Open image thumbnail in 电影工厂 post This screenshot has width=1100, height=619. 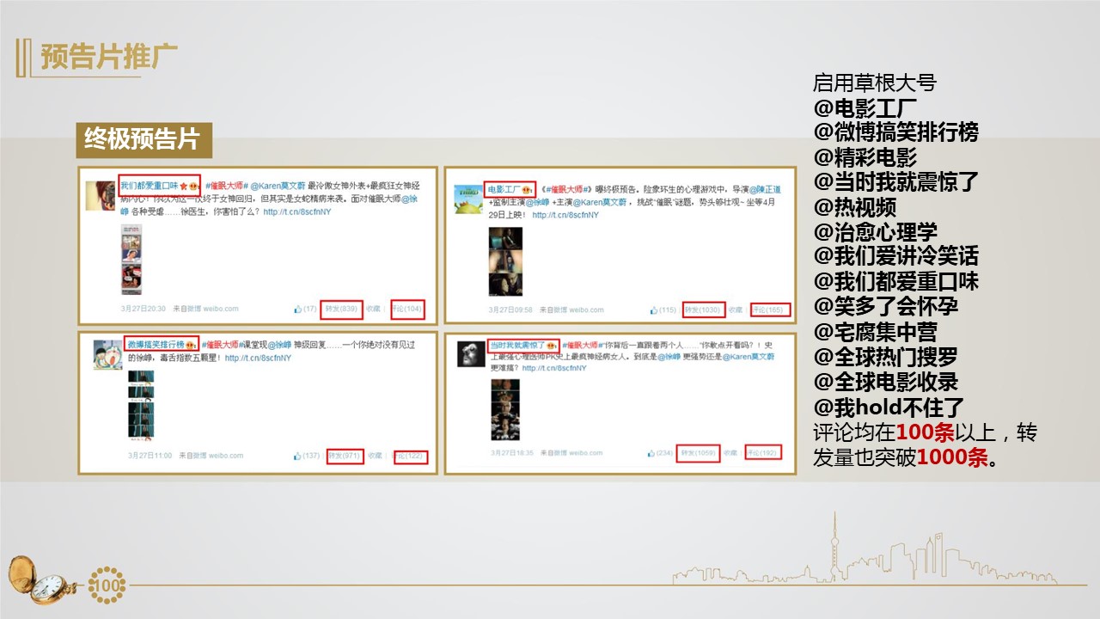[x=505, y=261]
